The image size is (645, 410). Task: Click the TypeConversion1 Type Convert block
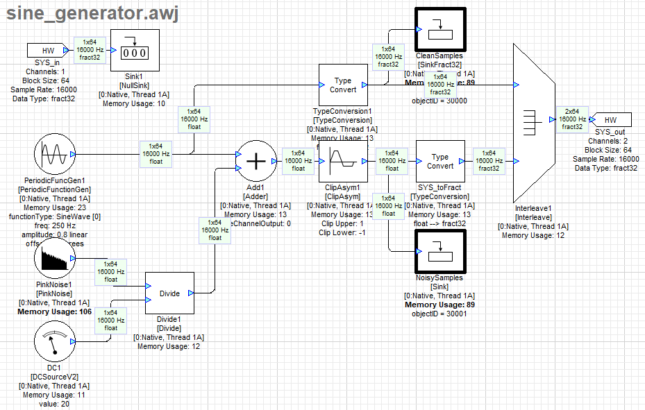(x=342, y=85)
